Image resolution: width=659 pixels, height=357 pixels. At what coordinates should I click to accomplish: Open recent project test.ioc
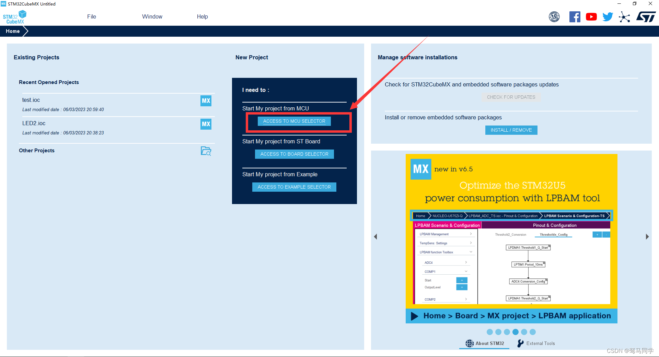point(118,105)
